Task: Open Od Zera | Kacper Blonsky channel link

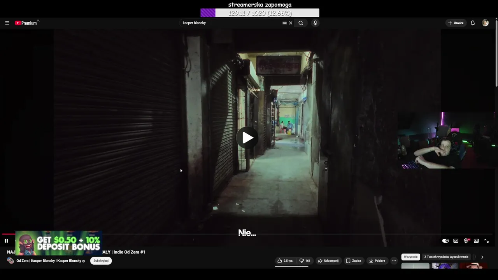Action: 49,261
